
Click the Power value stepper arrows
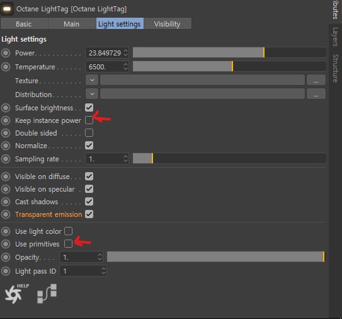[x=125, y=53]
